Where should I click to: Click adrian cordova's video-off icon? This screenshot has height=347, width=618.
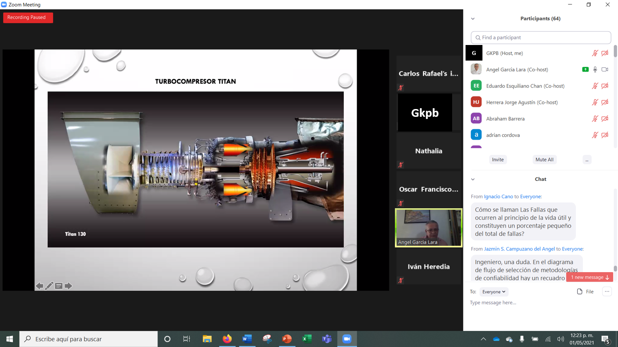tap(605, 135)
